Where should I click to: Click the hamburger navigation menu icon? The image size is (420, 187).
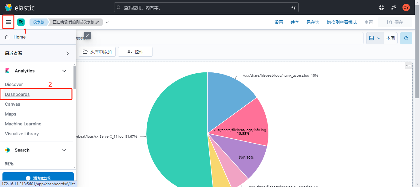click(x=9, y=22)
